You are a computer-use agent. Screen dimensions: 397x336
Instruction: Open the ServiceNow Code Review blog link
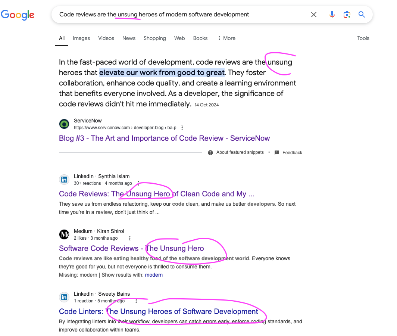tap(164, 139)
